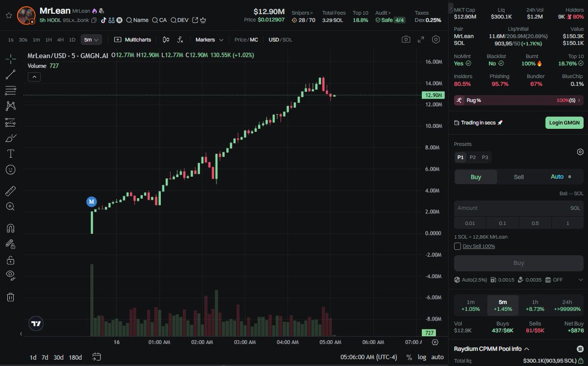
Task: Open Multicharts view
Action: [x=132, y=40]
